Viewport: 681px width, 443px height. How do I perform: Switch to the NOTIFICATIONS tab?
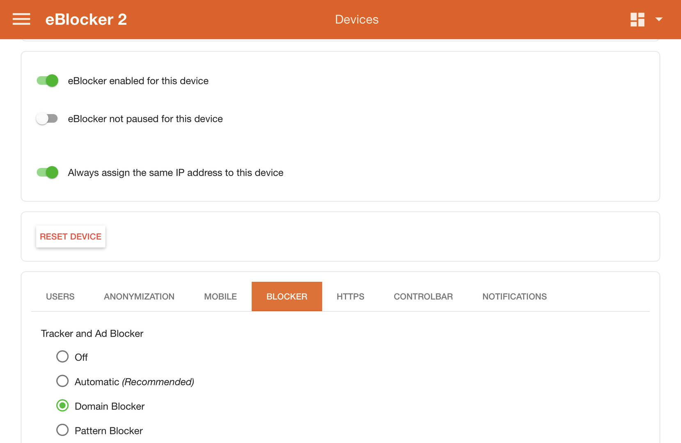tap(514, 297)
